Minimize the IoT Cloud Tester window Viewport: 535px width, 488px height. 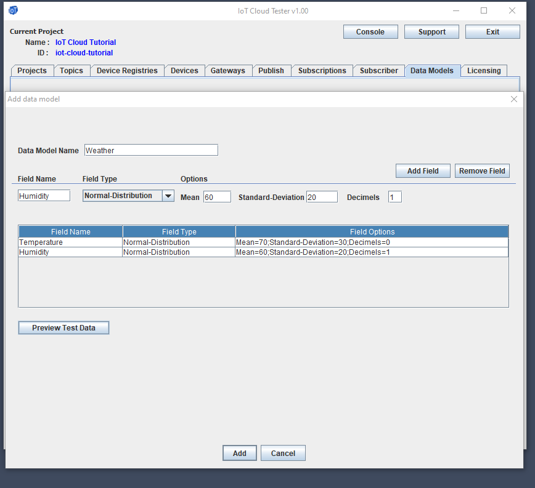pyautogui.click(x=456, y=10)
